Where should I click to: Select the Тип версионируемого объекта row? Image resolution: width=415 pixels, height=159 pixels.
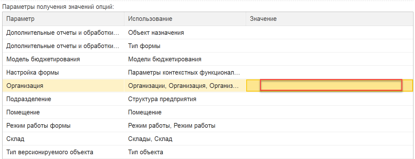pyautogui.click(x=207, y=152)
